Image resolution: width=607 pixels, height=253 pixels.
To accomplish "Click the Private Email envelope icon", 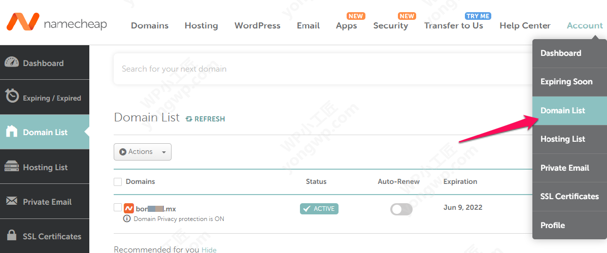I will coord(12,201).
